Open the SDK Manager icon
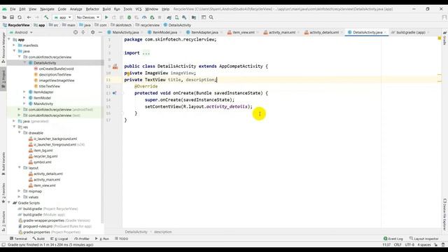 (184, 17)
